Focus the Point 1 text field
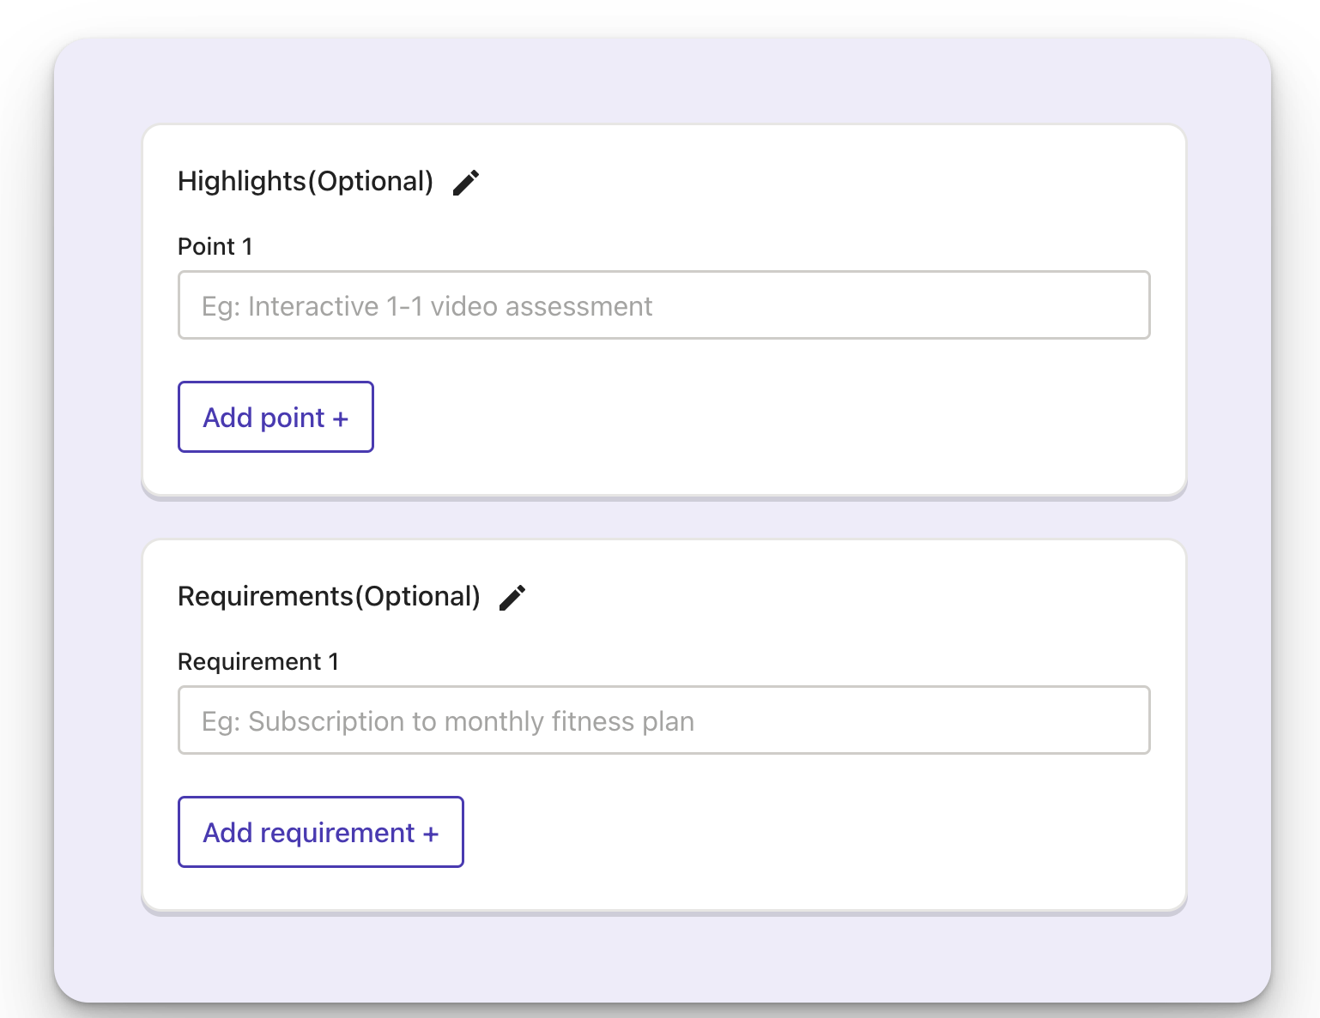 [x=663, y=305]
